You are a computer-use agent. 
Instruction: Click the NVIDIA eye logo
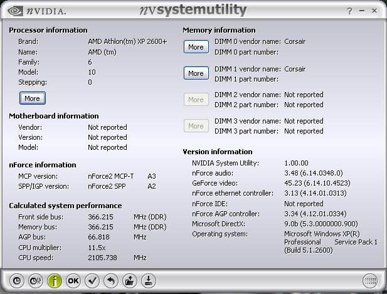15,11
